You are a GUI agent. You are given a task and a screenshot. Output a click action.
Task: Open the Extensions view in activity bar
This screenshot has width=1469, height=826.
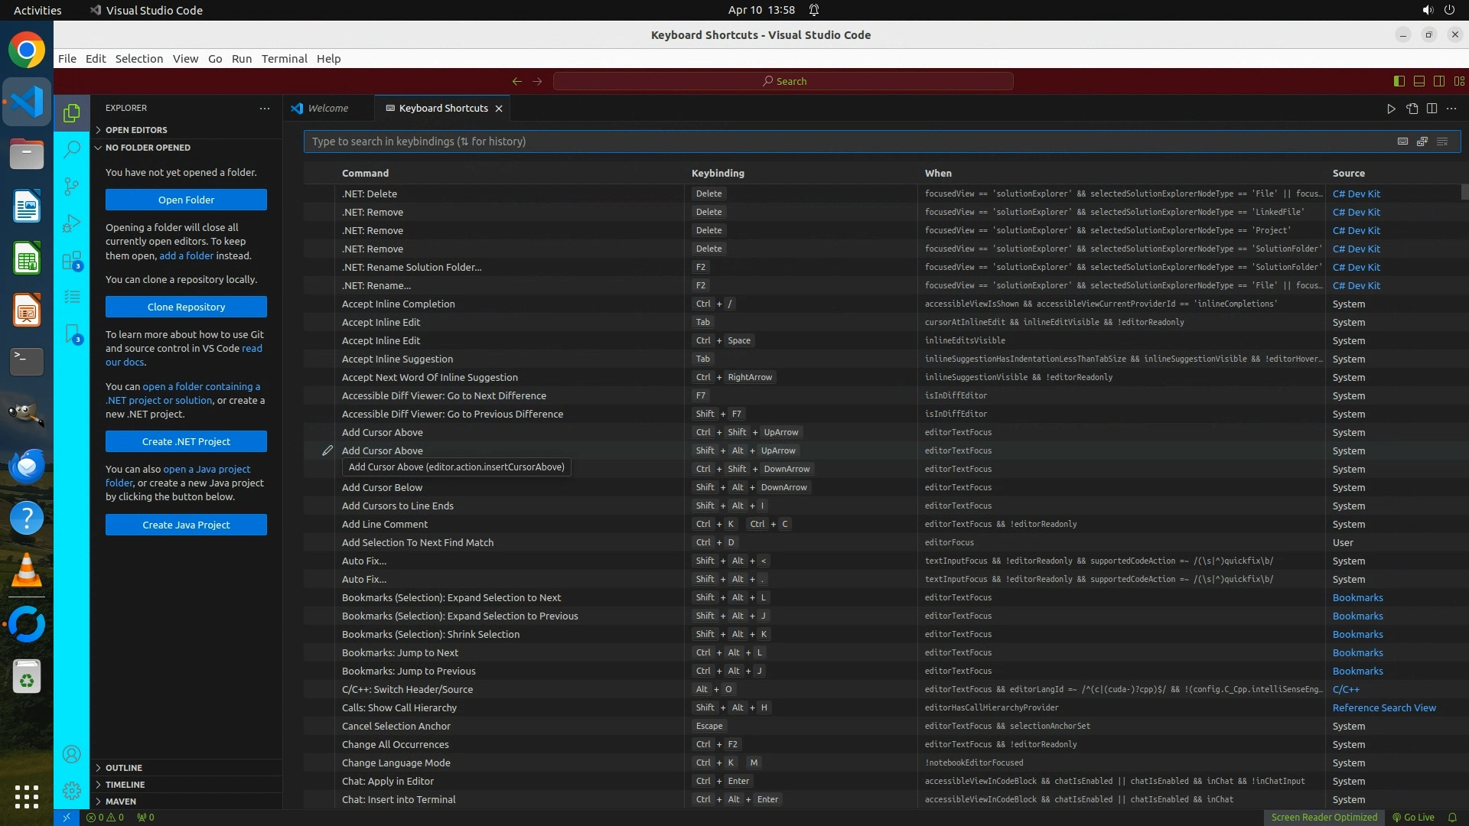tap(71, 261)
